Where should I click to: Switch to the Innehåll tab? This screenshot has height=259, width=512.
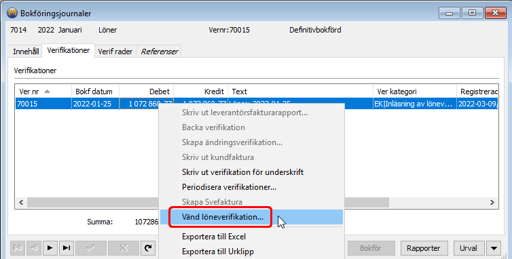[x=26, y=52]
